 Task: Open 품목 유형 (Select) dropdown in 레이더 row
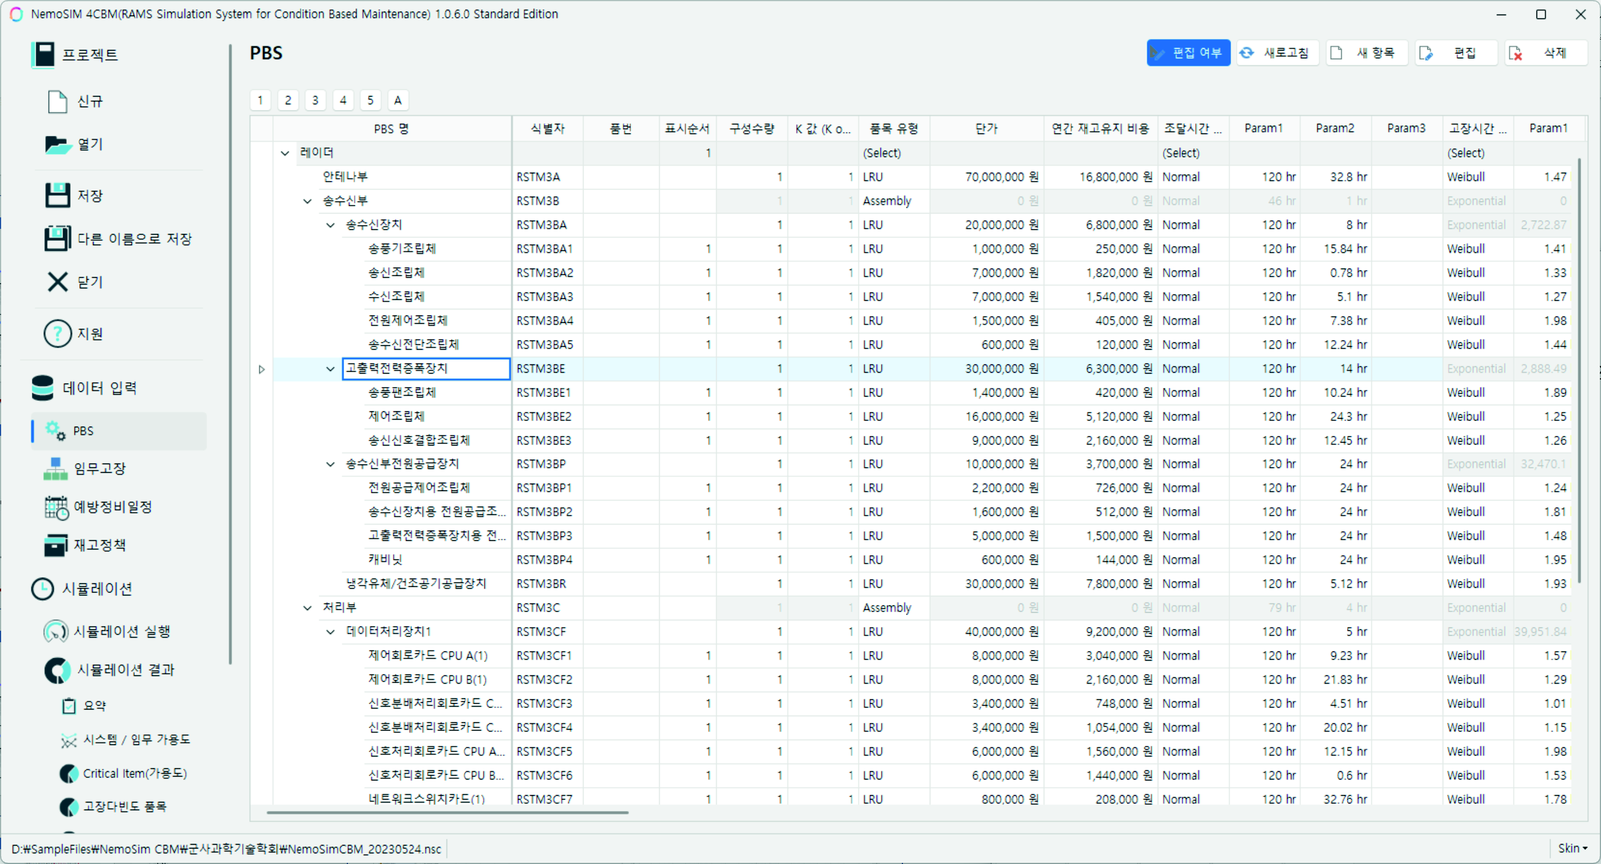[x=894, y=153]
